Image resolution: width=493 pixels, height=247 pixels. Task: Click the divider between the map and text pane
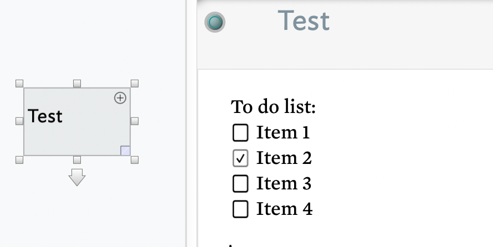coord(187,124)
